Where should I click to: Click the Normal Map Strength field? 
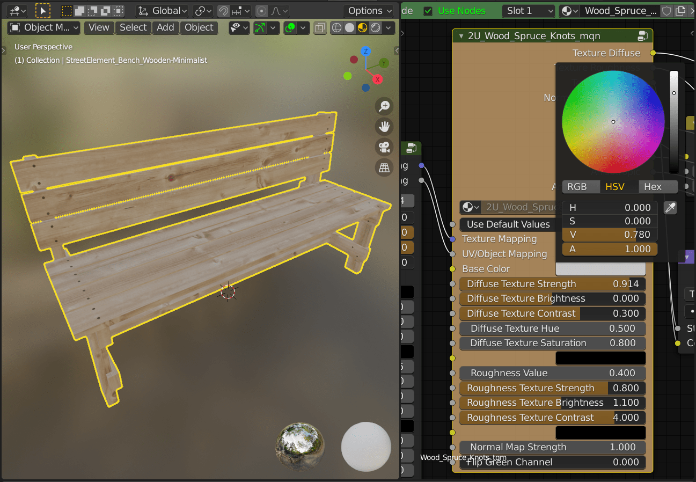[553, 447]
